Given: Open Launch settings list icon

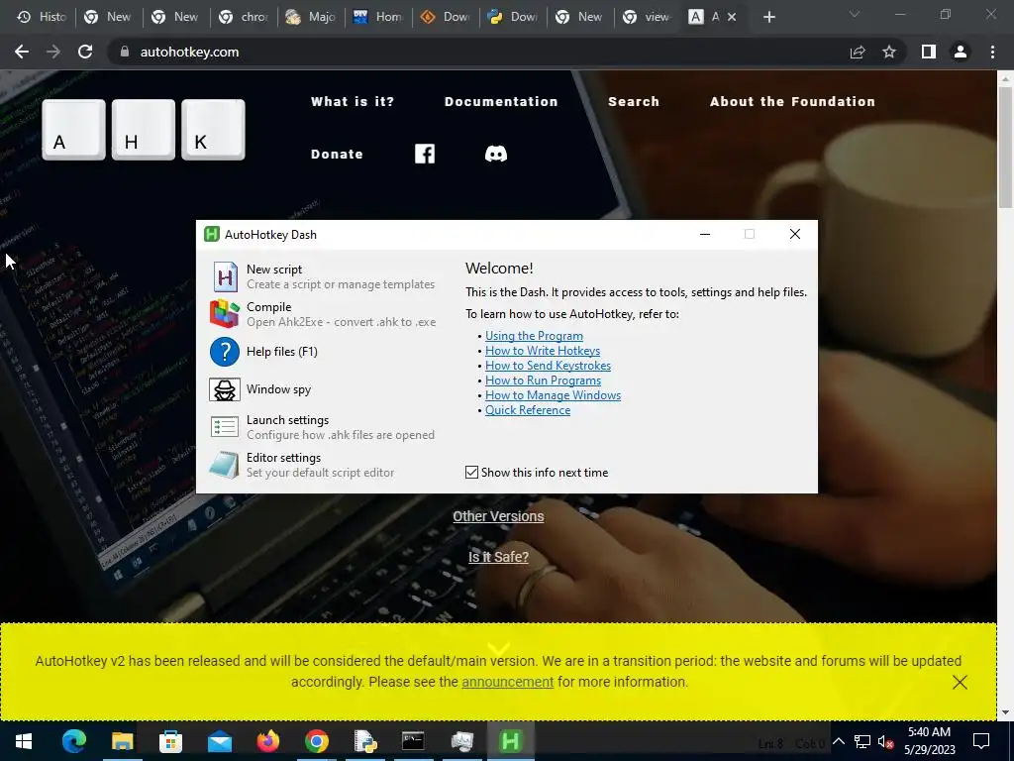Looking at the screenshot, I should (x=225, y=426).
